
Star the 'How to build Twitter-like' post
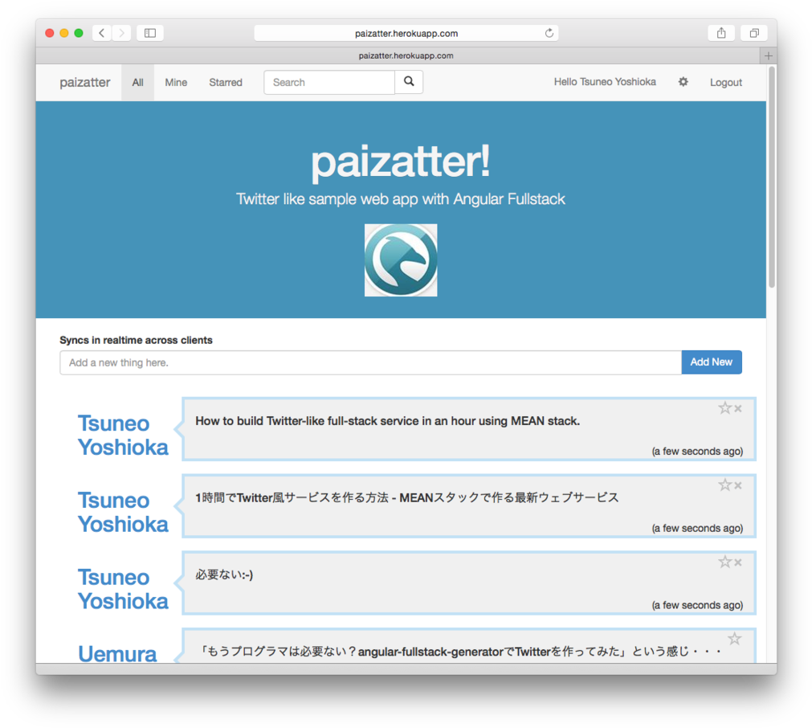coord(724,408)
